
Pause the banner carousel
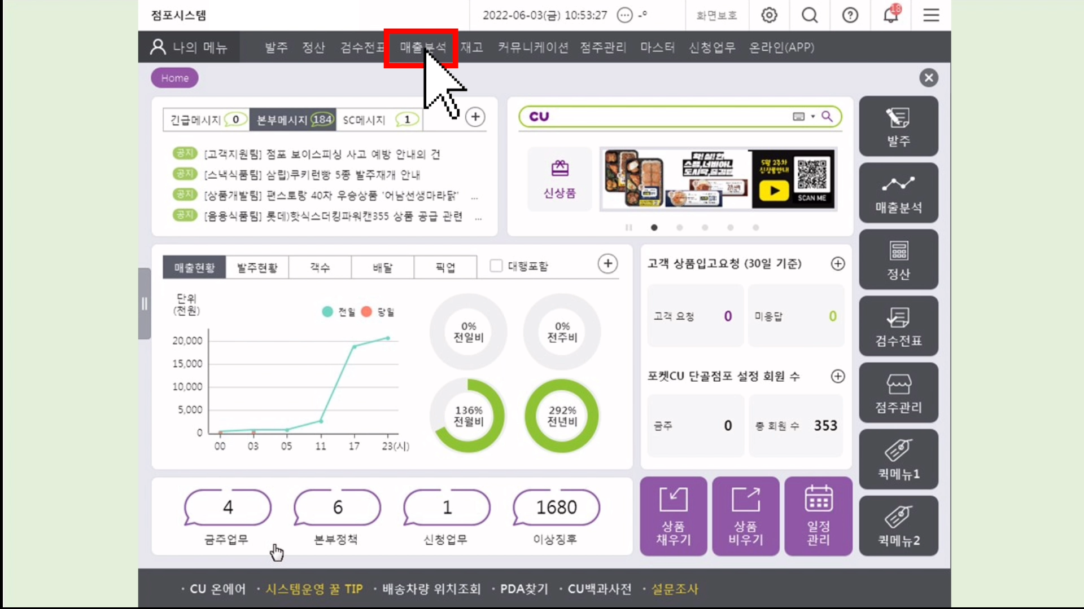pos(628,227)
